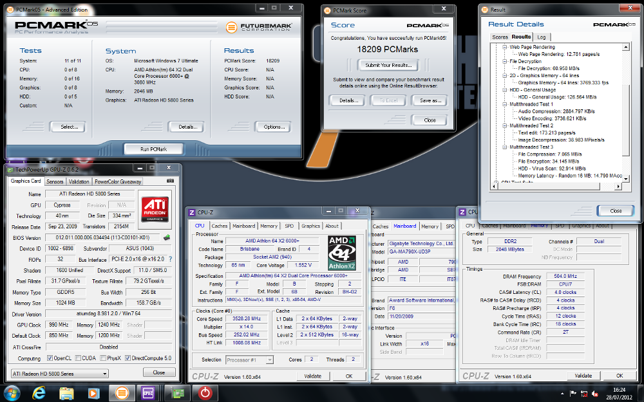The height and width of the screenshot is (402, 644).
Task: Click the ATI Radeon logo in GPU-Z
Action: tap(155, 210)
